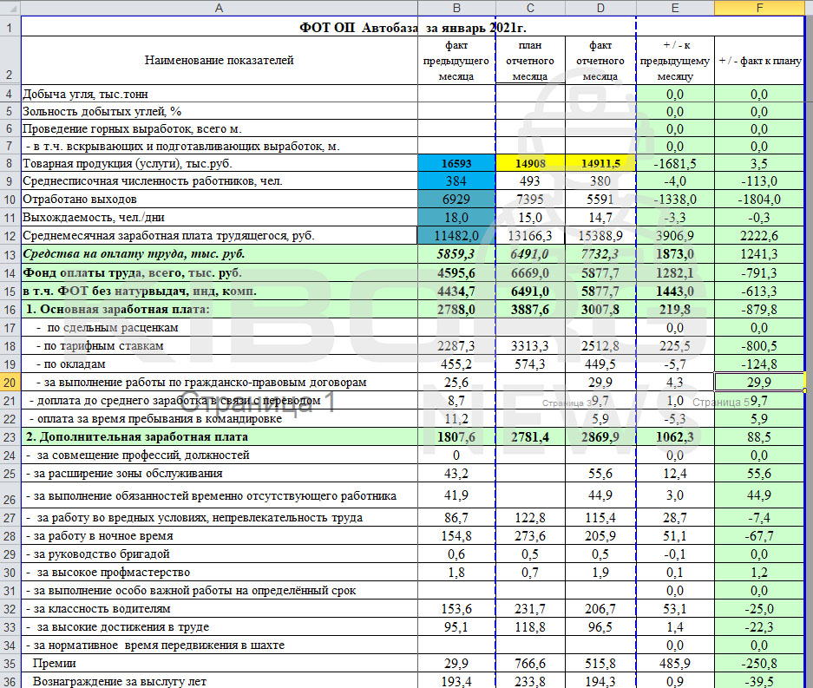
Task: Click the bold value 7732,3
Action: [x=600, y=254]
